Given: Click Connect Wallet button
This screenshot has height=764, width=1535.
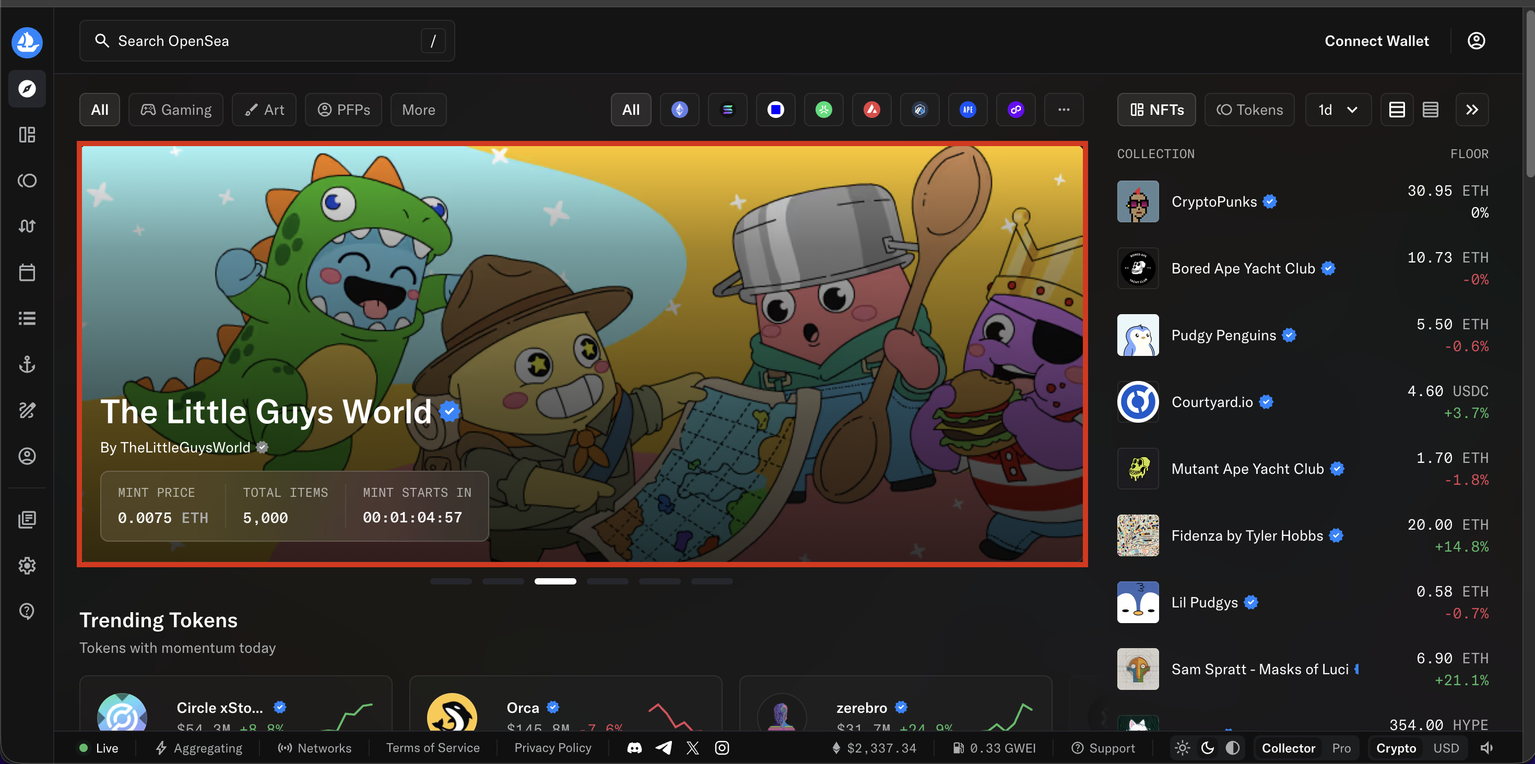Looking at the screenshot, I should coord(1376,41).
